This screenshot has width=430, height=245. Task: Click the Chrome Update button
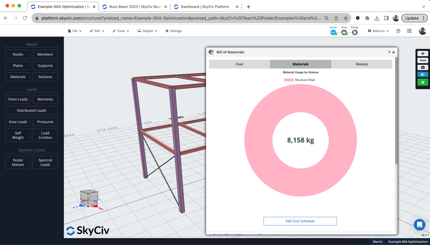pyautogui.click(x=415, y=18)
